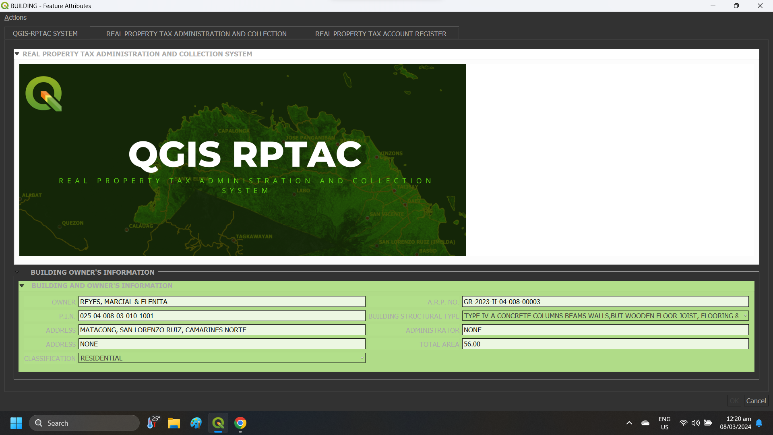Launch Google Chrome from the taskbar

(240, 423)
